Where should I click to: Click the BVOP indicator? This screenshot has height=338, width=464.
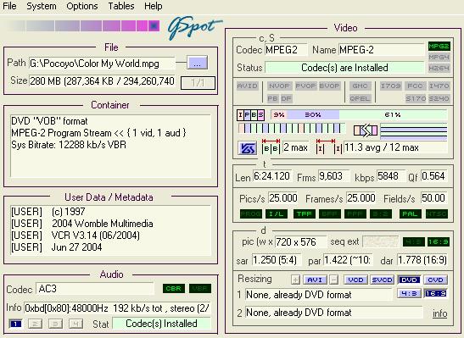click(329, 86)
